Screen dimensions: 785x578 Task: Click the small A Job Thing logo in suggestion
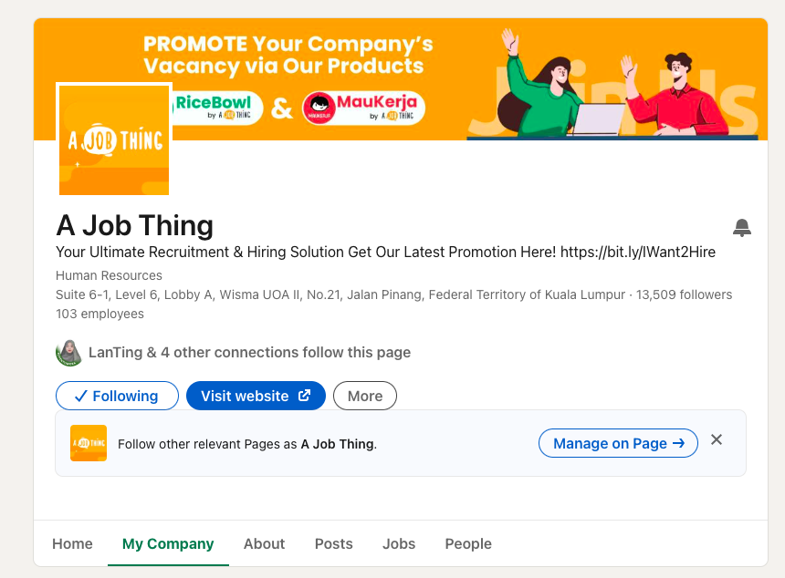89,443
